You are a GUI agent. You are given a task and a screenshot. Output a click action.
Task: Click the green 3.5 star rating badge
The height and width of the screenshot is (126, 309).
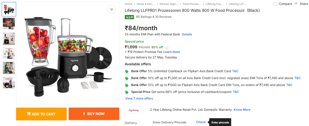[129, 17]
